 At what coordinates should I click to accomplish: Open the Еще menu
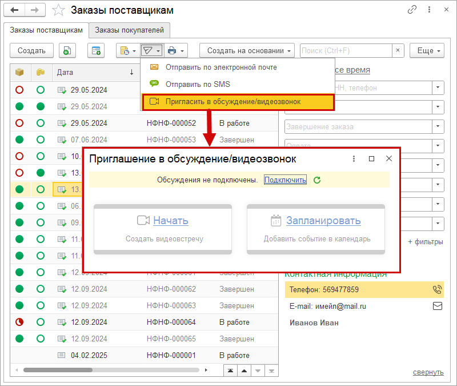pyautogui.click(x=427, y=50)
